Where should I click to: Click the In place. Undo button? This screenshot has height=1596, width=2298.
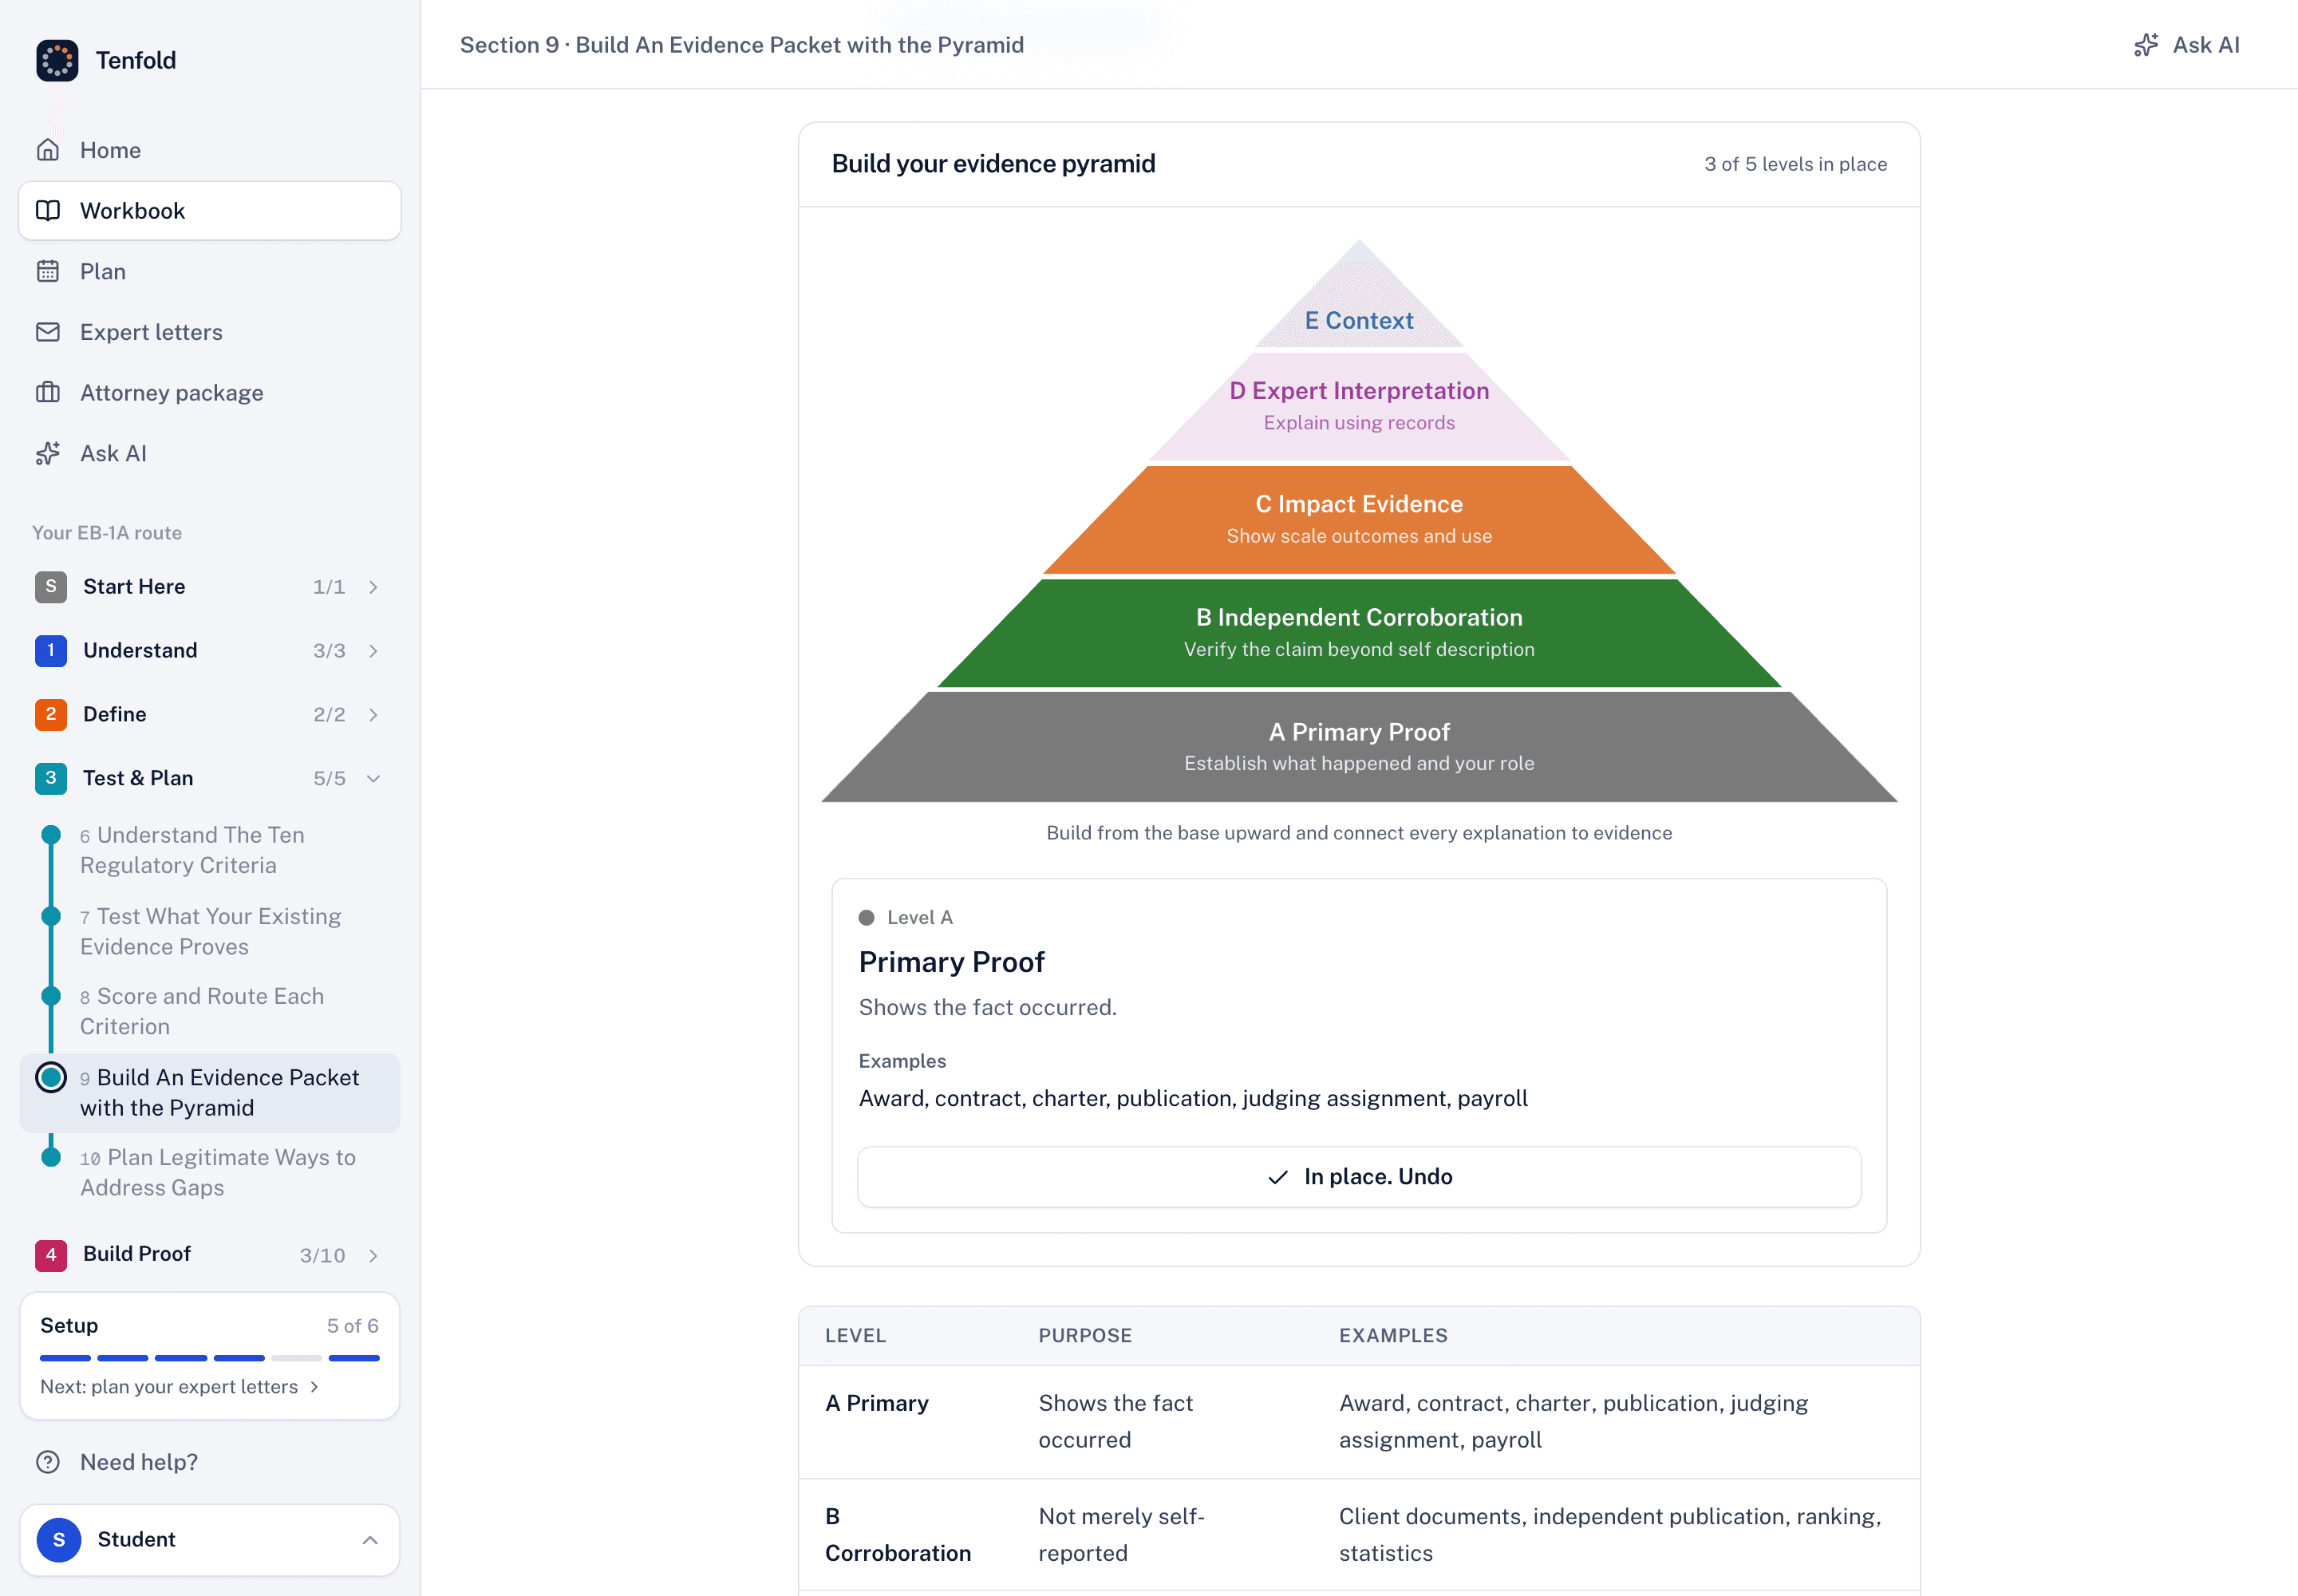coord(1359,1177)
